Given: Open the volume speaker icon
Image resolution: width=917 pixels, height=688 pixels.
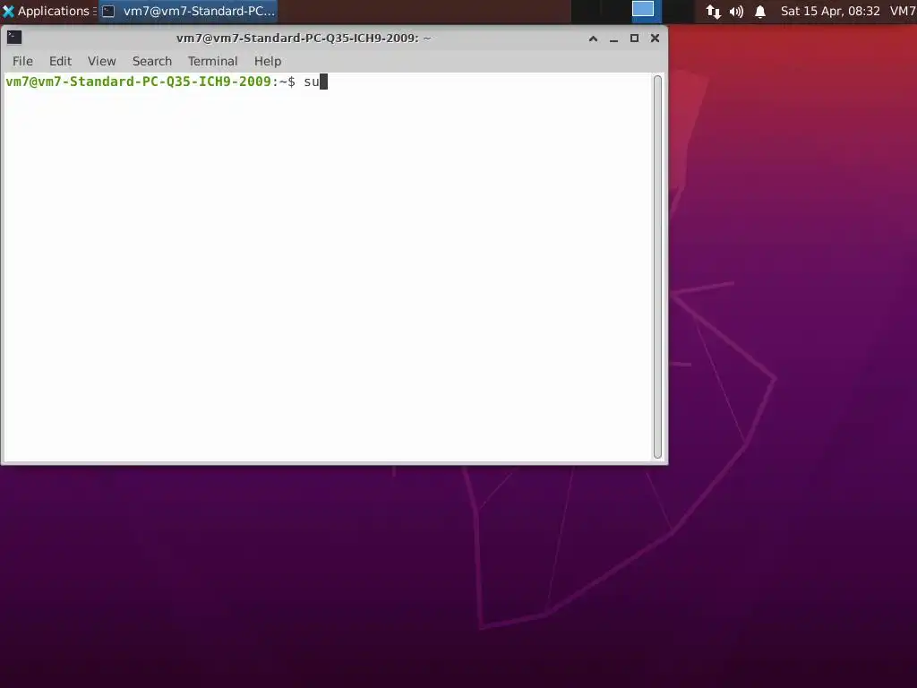Looking at the screenshot, I should 736,12.
